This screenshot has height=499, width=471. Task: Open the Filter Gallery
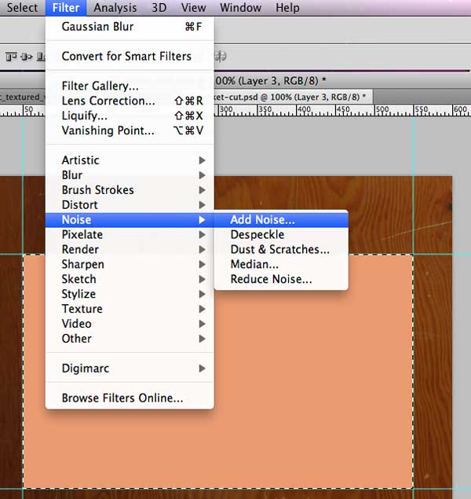pyautogui.click(x=100, y=86)
